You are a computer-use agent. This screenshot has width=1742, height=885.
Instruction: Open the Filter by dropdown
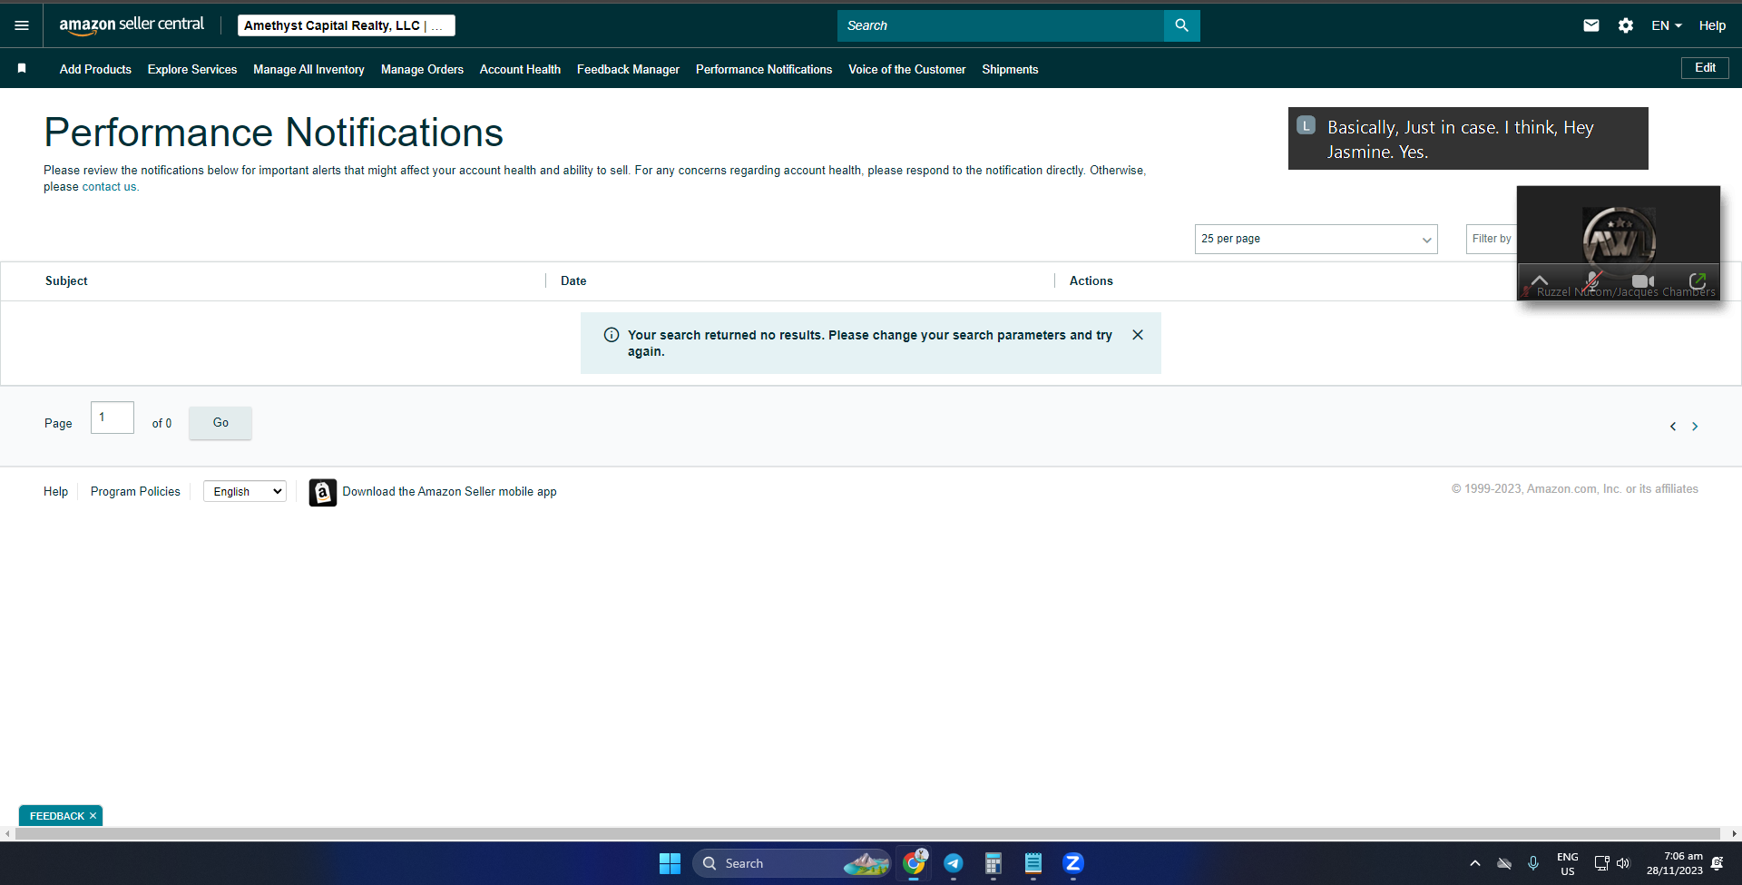(1492, 239)
